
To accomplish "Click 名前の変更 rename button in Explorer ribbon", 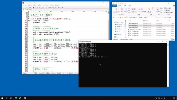I will pyautogui.click(x=142, y=12).
